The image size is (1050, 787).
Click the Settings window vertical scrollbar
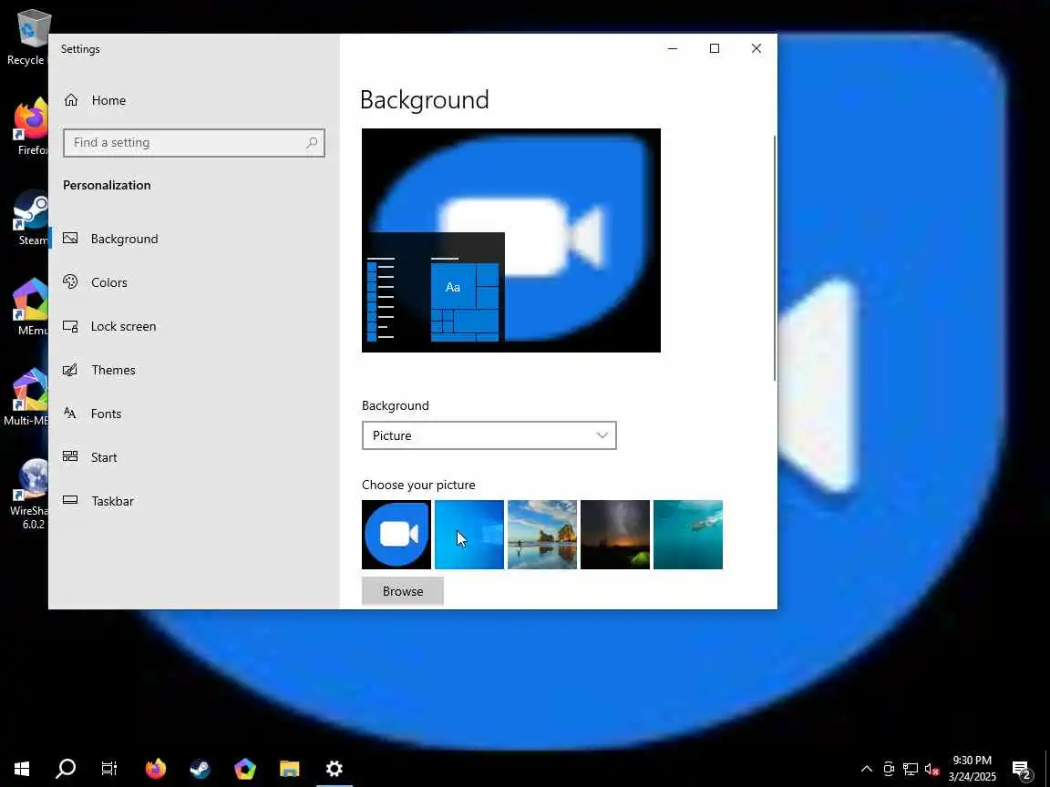tap(775, 259)
